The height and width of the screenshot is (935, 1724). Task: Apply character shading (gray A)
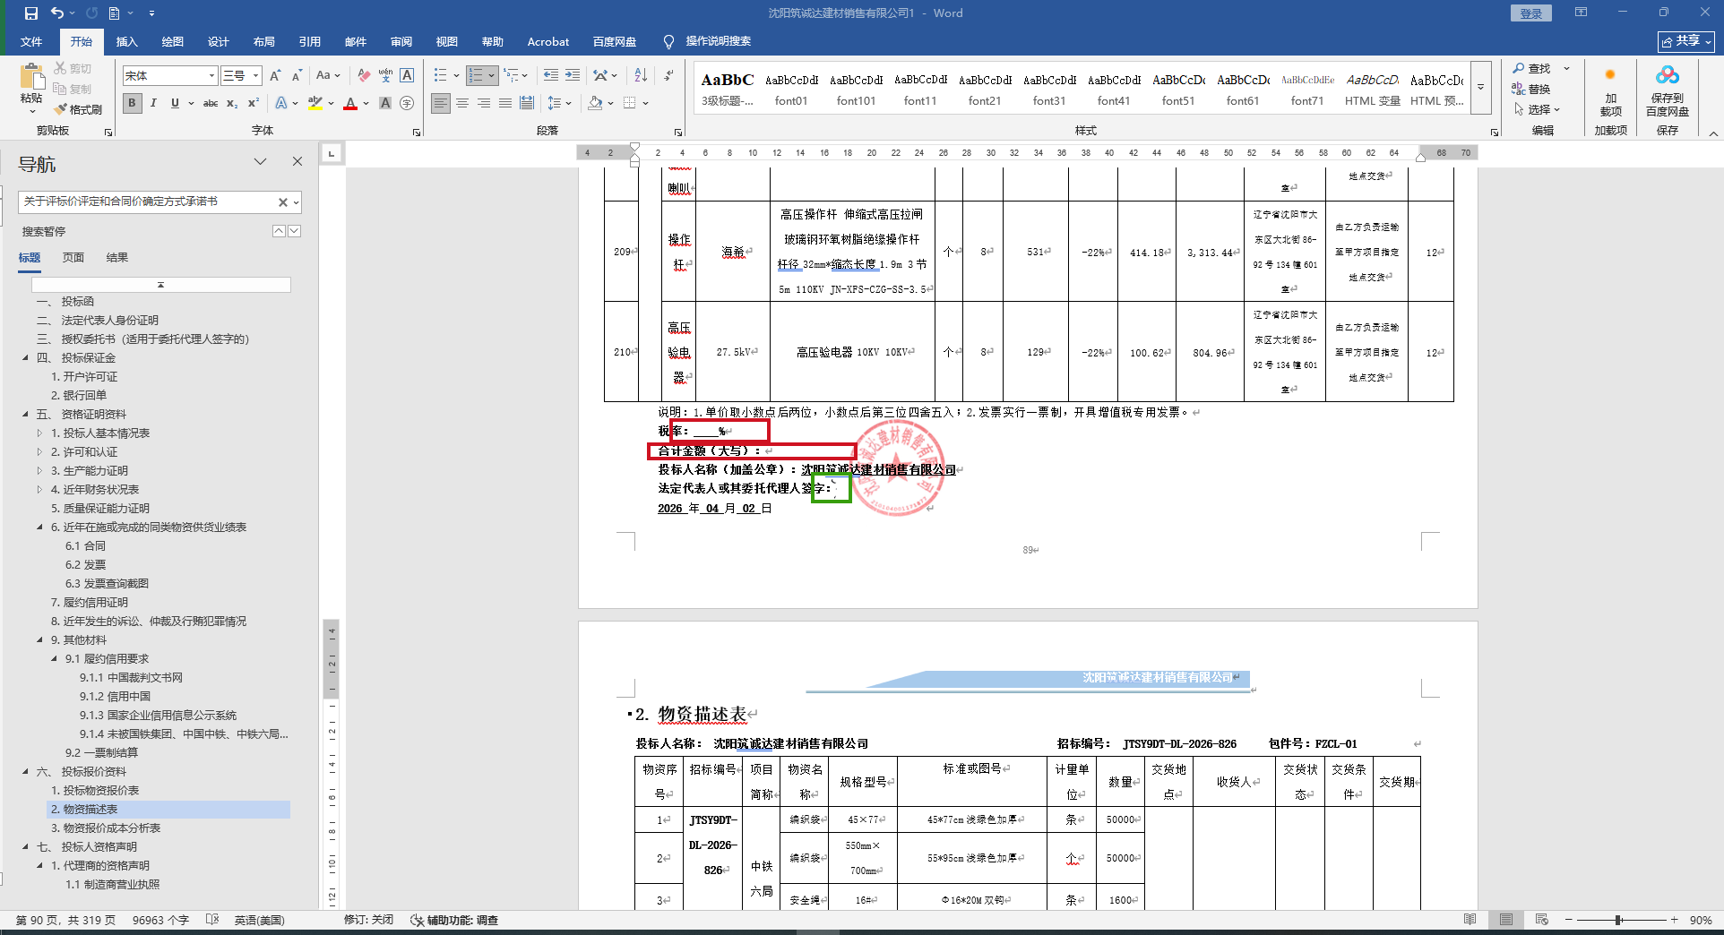[x=385, y=103]
